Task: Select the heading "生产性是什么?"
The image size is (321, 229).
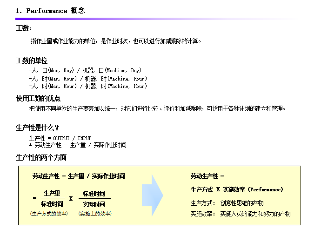Action: [37, 128]
